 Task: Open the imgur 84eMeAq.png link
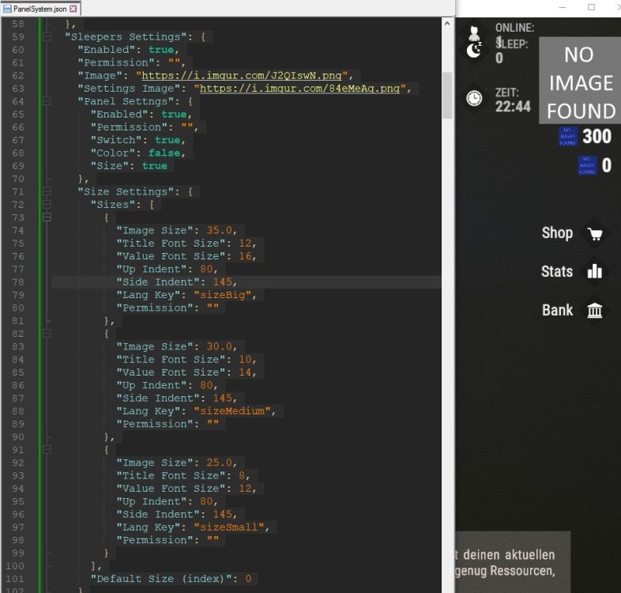click(x=299, y=89)
